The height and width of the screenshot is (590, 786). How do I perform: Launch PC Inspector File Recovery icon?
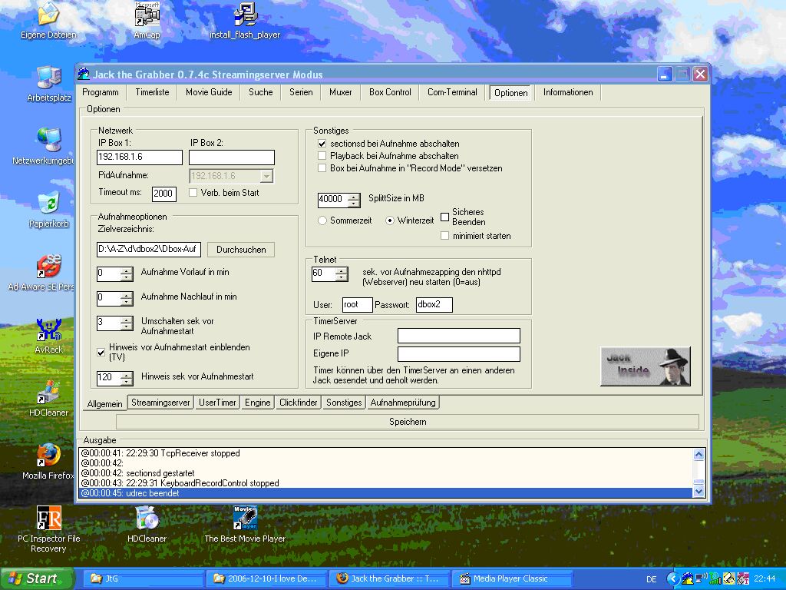[x=48, y=519]
